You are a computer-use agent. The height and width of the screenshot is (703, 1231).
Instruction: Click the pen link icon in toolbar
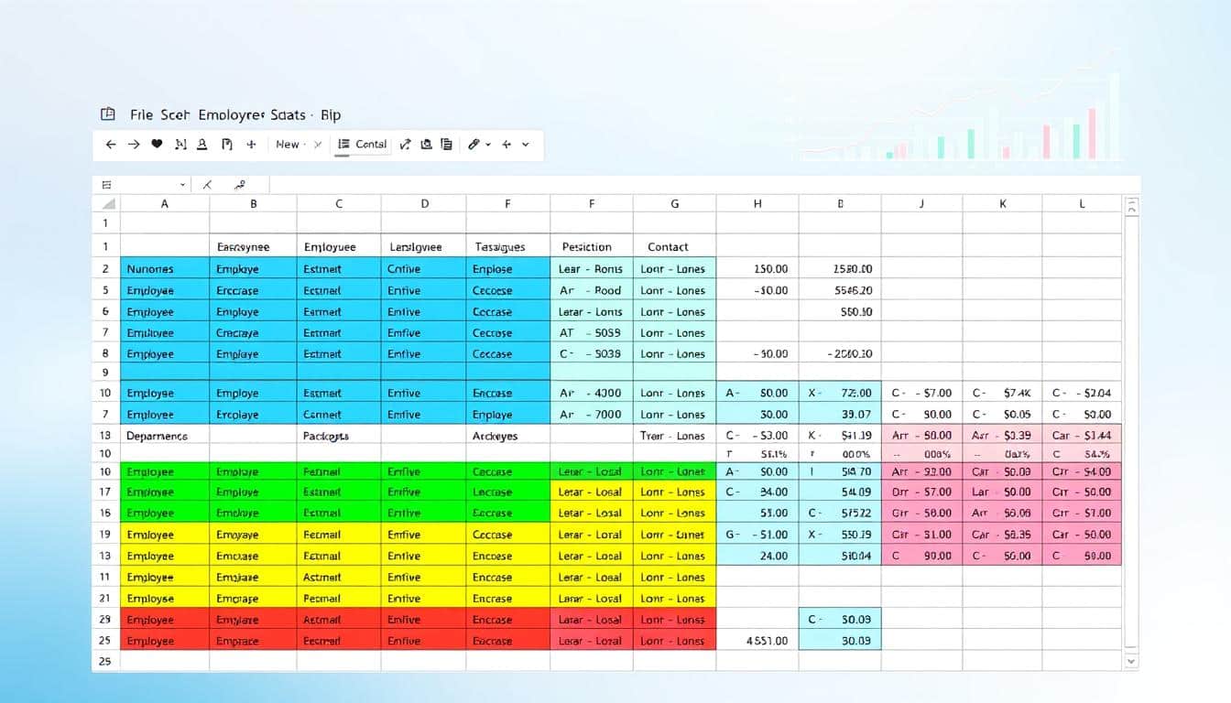474,145
